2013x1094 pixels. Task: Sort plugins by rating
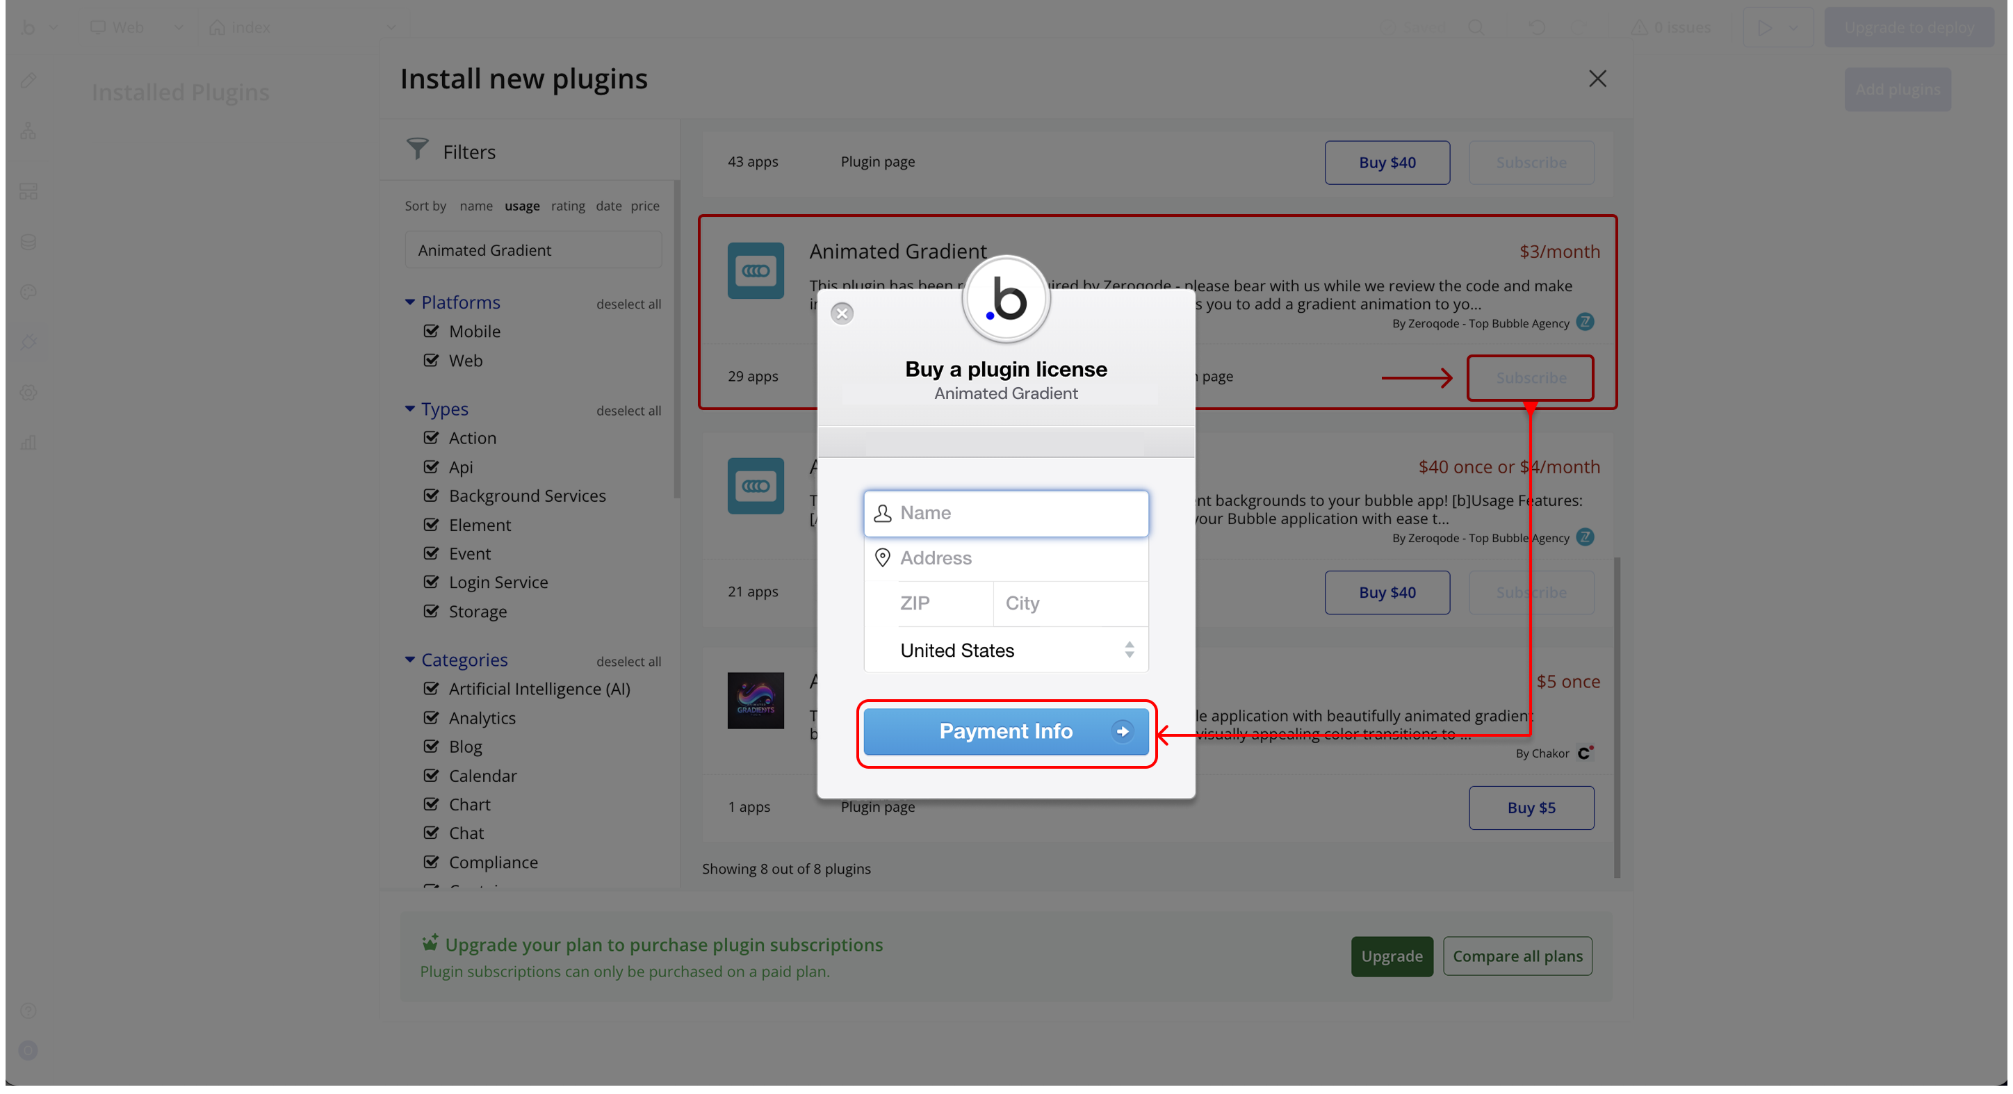click(567, 206)
